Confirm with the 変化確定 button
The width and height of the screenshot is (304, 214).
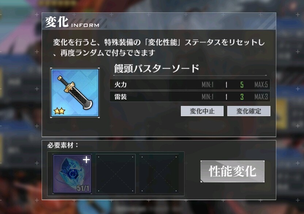click(x=249, y=111)
